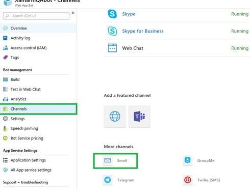This screenshot has width=250, height=193.
Task: Click the Web Chat window icon
Action: [x=112, y=48]
